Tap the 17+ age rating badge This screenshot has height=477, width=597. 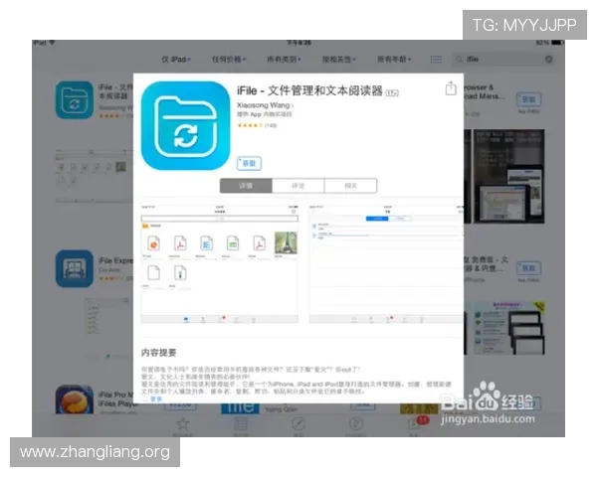point(392,92)
